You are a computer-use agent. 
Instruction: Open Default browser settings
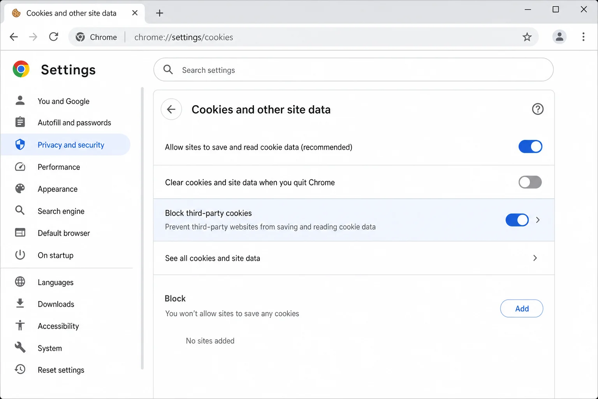(x=65, y=233)
